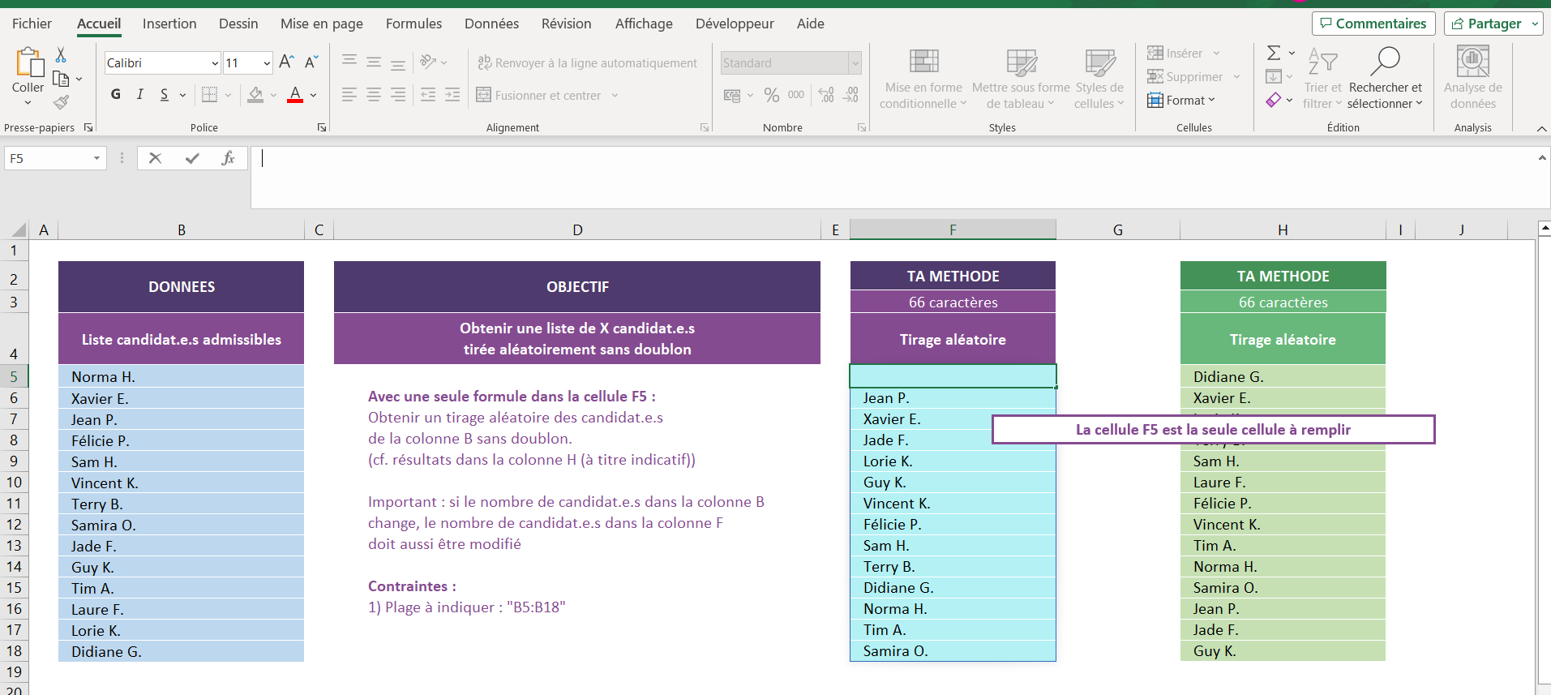The image size is (1551, 695).
Task: Open Police dialog launcher
Action: click(322, 127)
